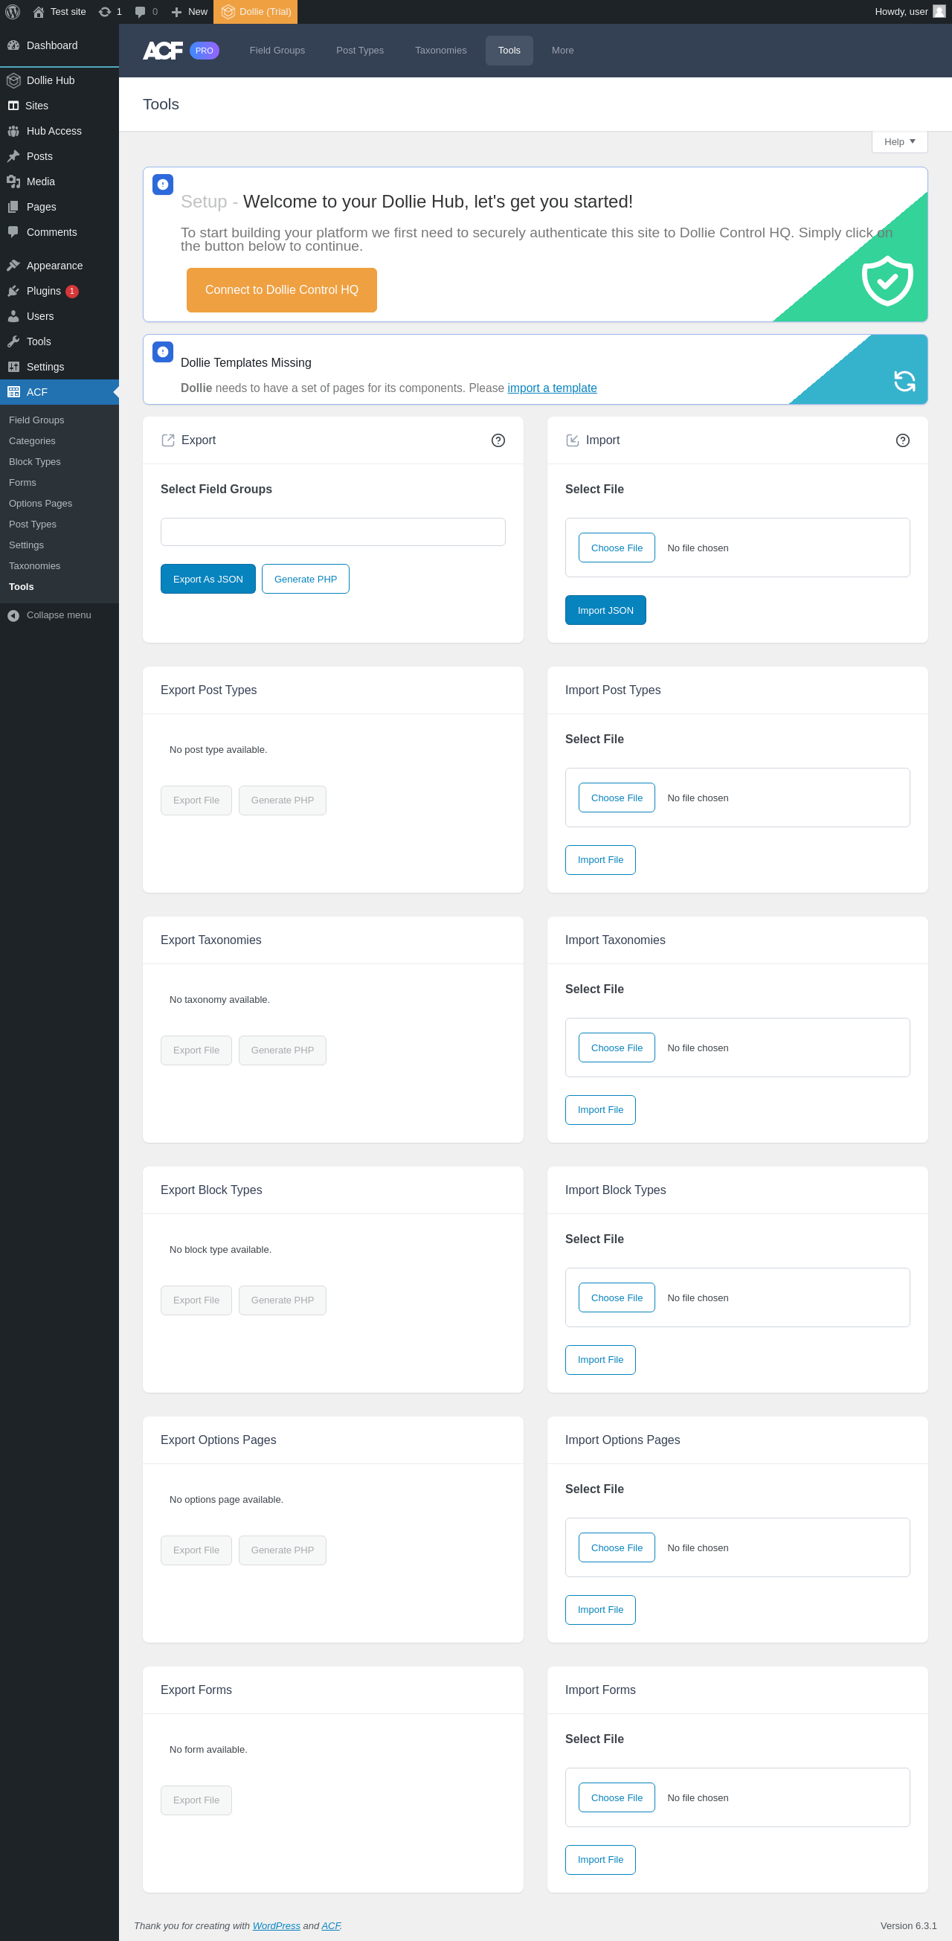Select the Tools tab in ACF header
The width and height of the screenshot is (952, 1941).
pos(509,51)
